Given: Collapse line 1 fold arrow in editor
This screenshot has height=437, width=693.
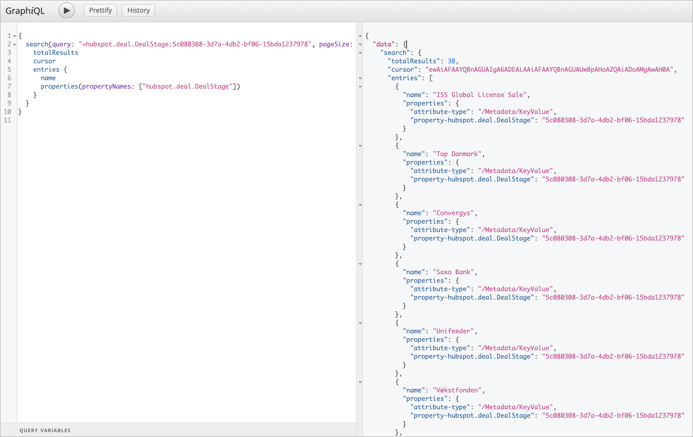Looking at the screenshot, I should (14, 36).
